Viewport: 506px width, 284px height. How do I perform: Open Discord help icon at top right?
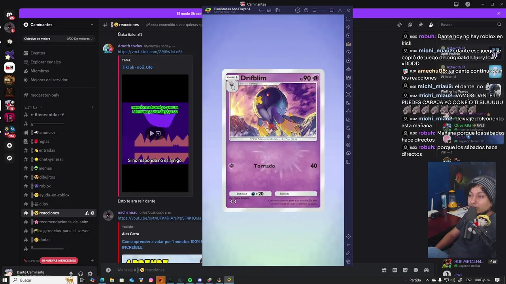tap(468, 4)
